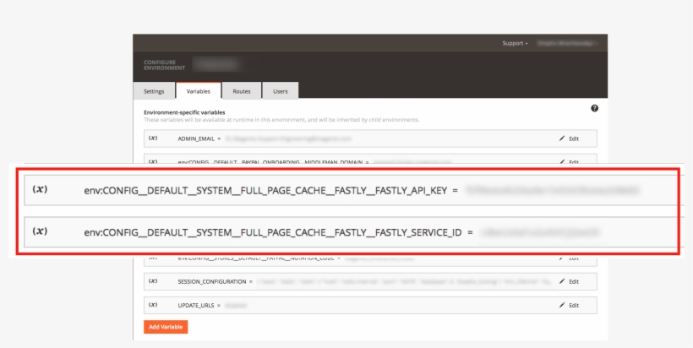The width and height of the screenshot is (693, 348).
Task: Click Edit on ADMIN_EMAIL row
Action: [x=573, y=139]
